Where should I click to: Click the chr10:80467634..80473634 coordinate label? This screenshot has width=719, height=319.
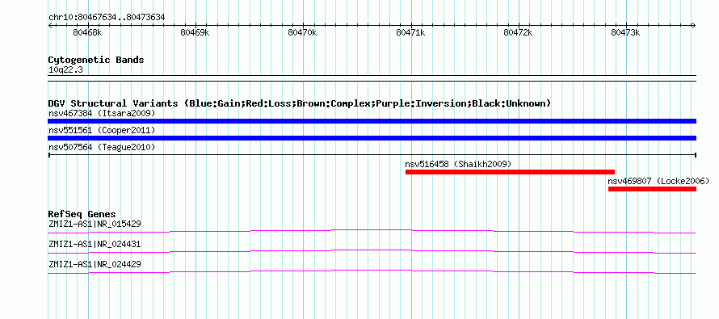(107, 18)
